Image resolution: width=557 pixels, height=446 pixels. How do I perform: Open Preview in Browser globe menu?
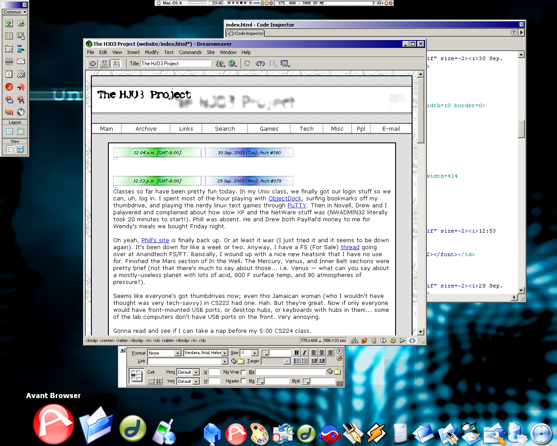pyautogui.click(x=233, y=64)
